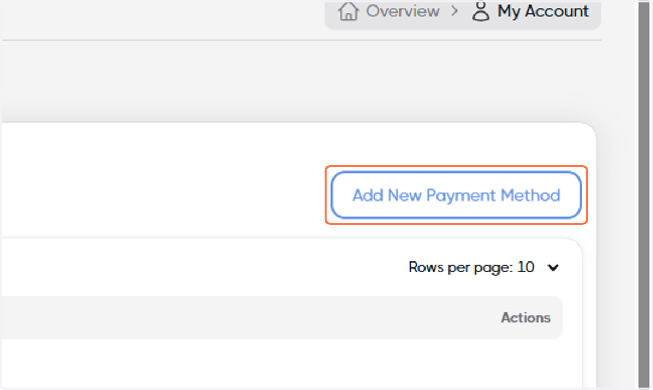Click the Actions column header
This screenshot has width=653, height=390.
(526, 318)
